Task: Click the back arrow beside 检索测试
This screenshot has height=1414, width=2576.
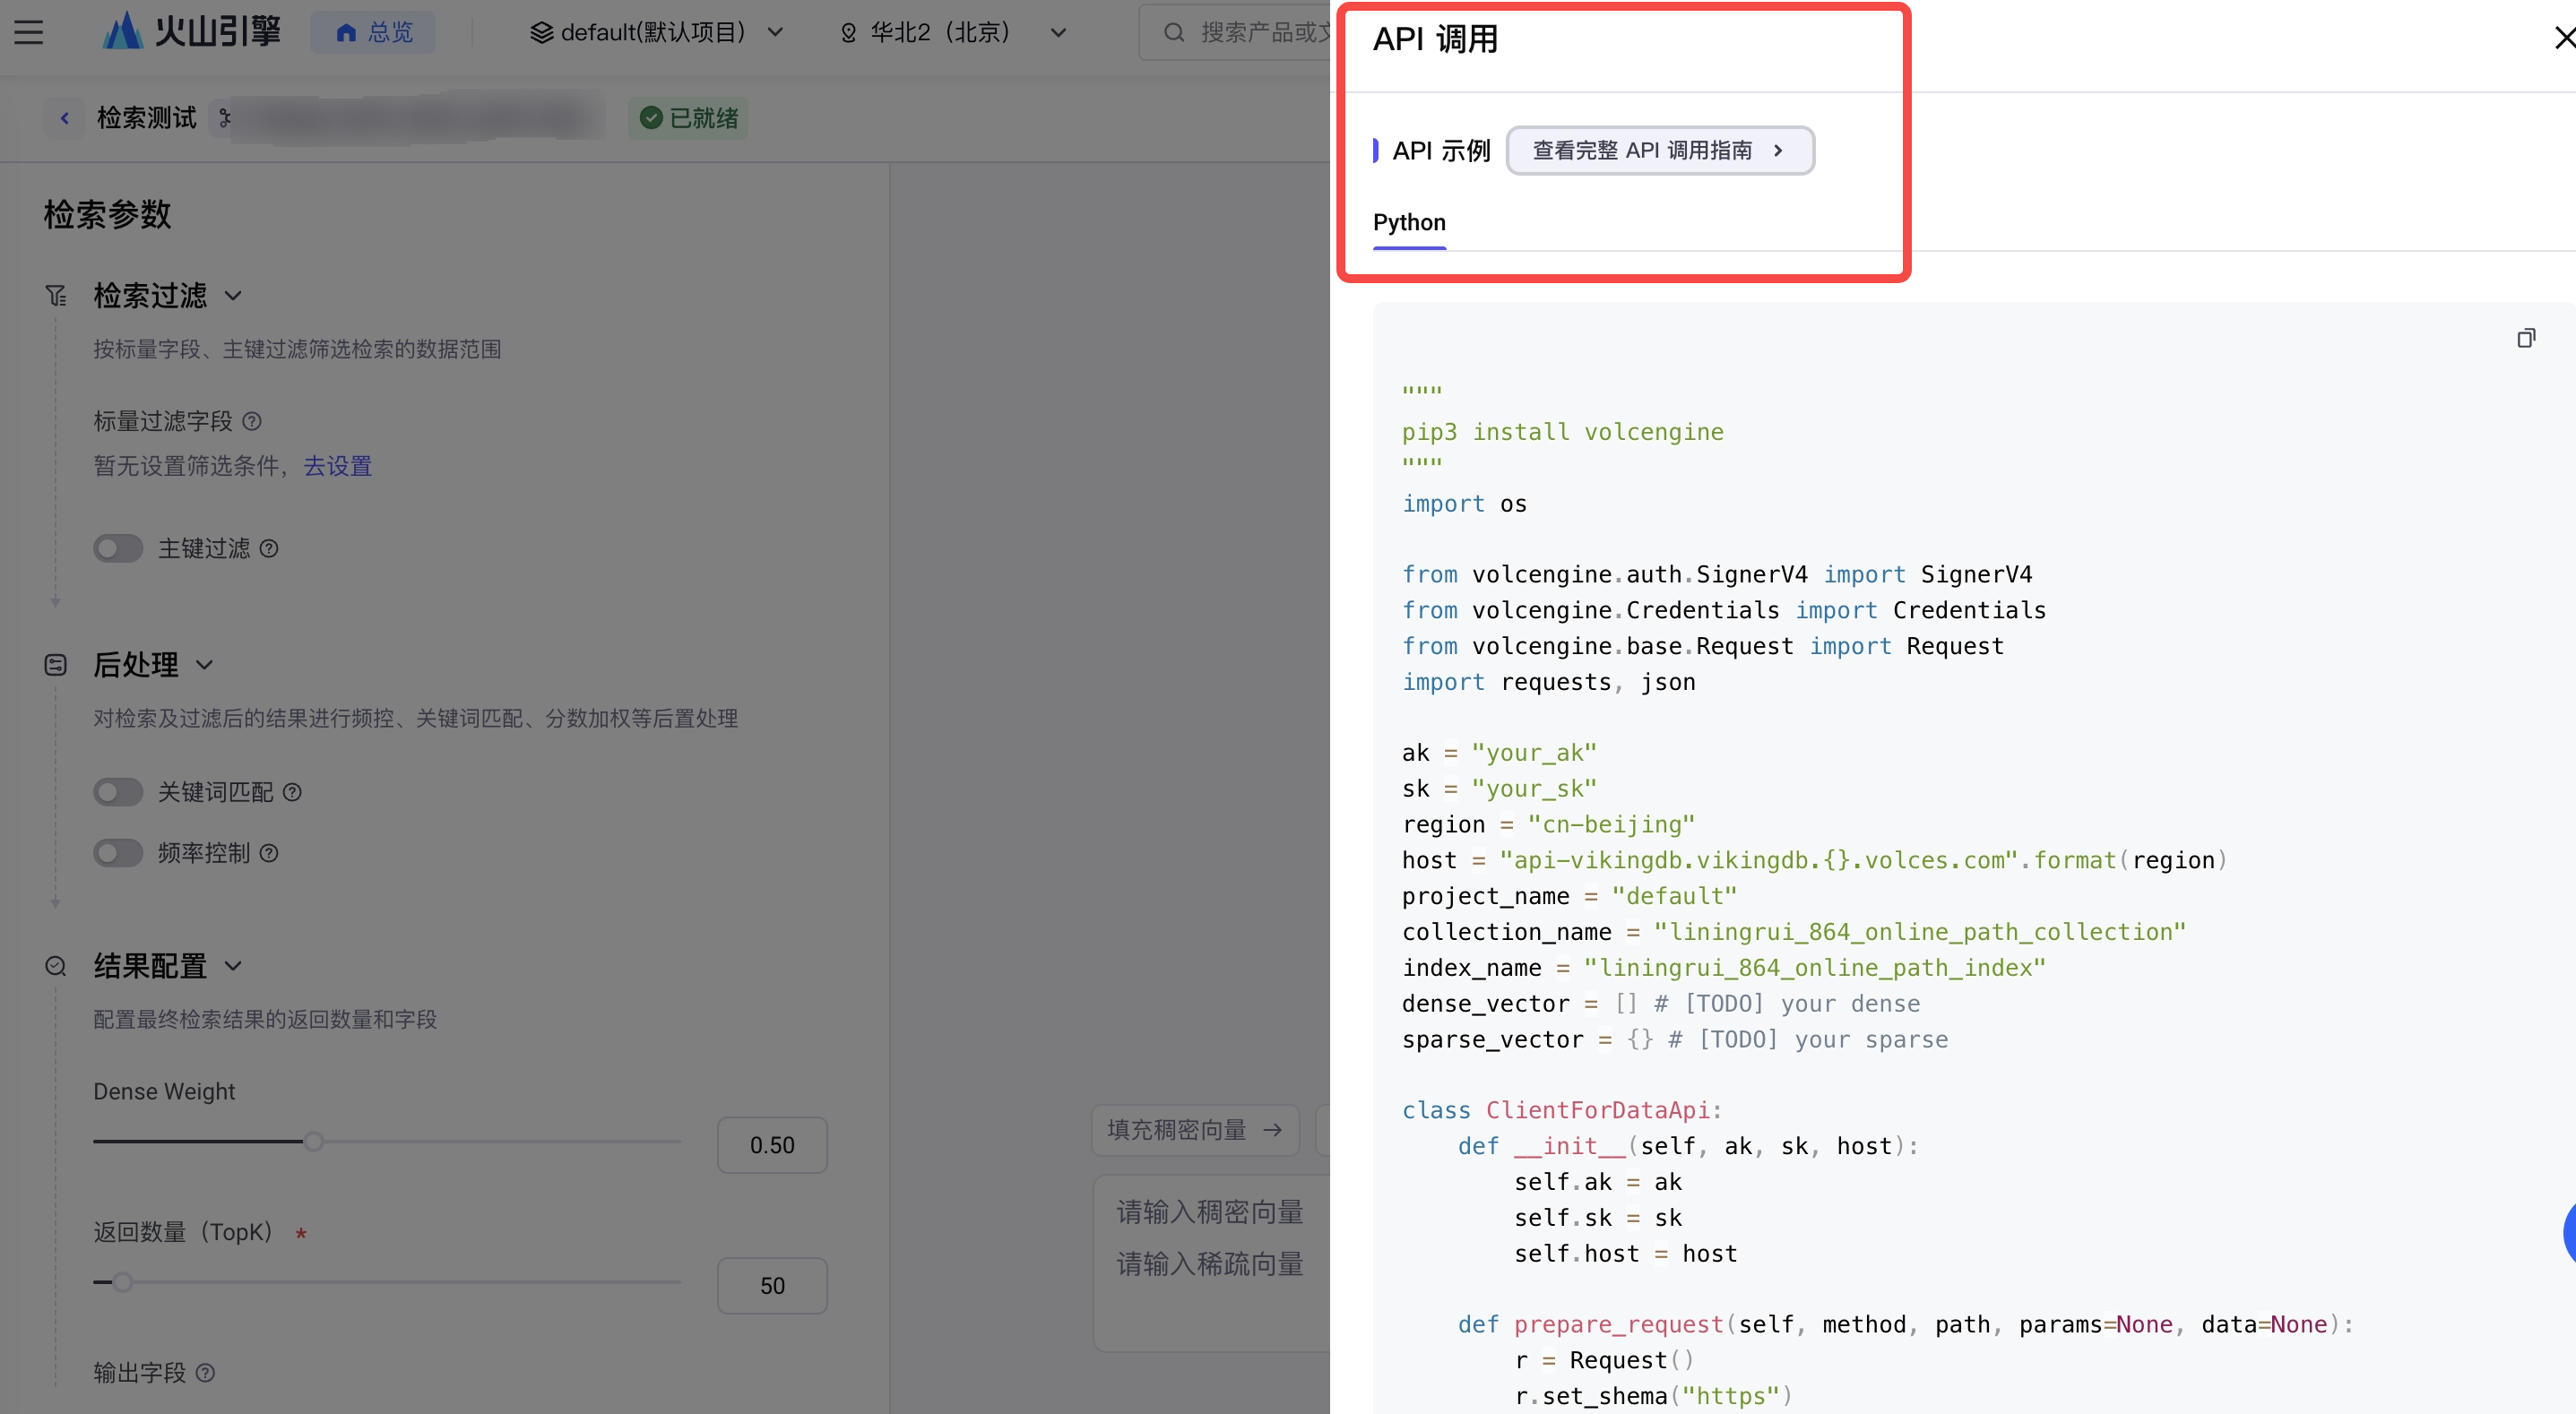Action: pyautogui.click(x=65, y=118)
